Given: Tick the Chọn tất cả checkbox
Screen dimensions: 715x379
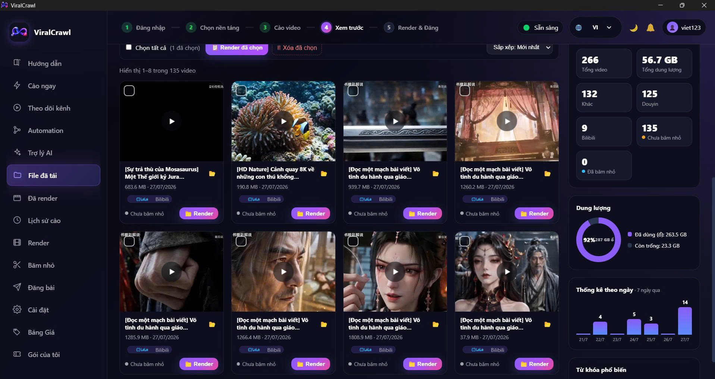Looking at the screenshot, I should 129,47.
